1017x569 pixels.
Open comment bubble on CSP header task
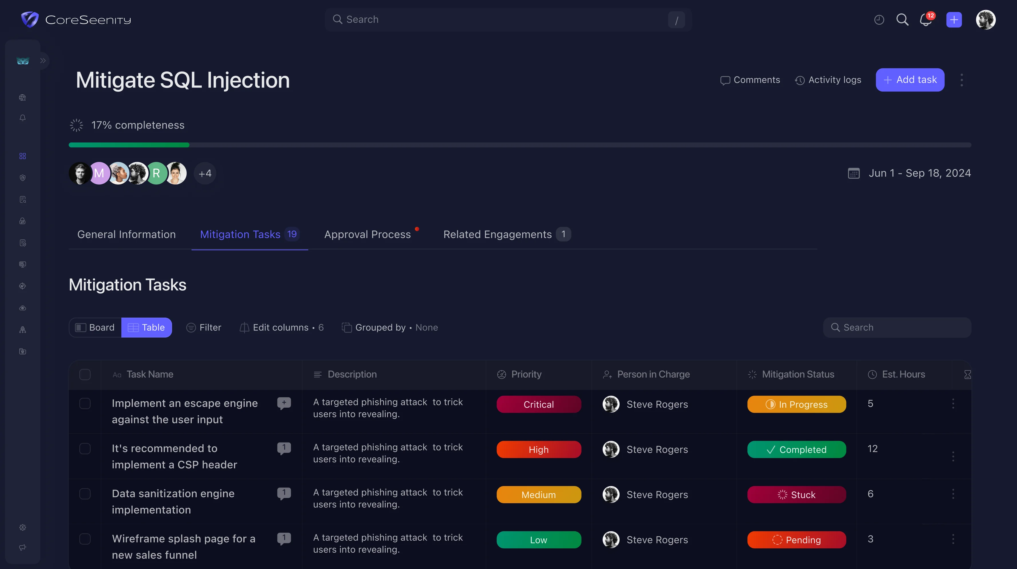tap(284, 448)
